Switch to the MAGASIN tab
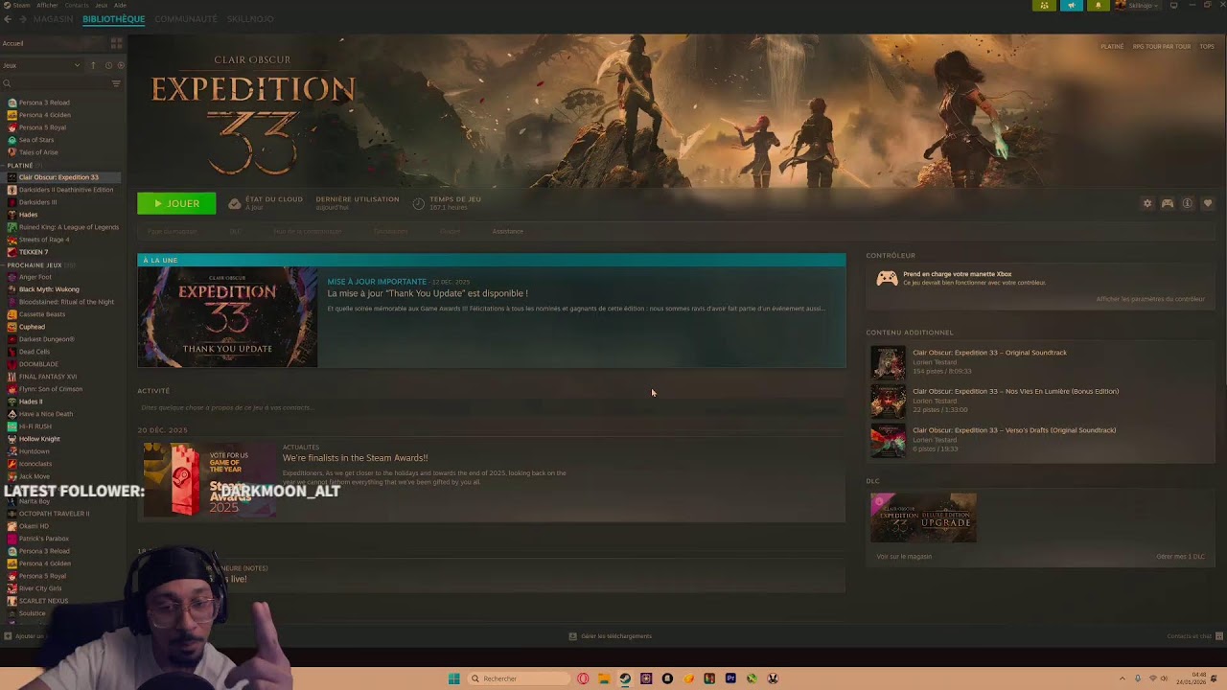The width and height of the screenshot is (1227, 690). coord(53,19)
